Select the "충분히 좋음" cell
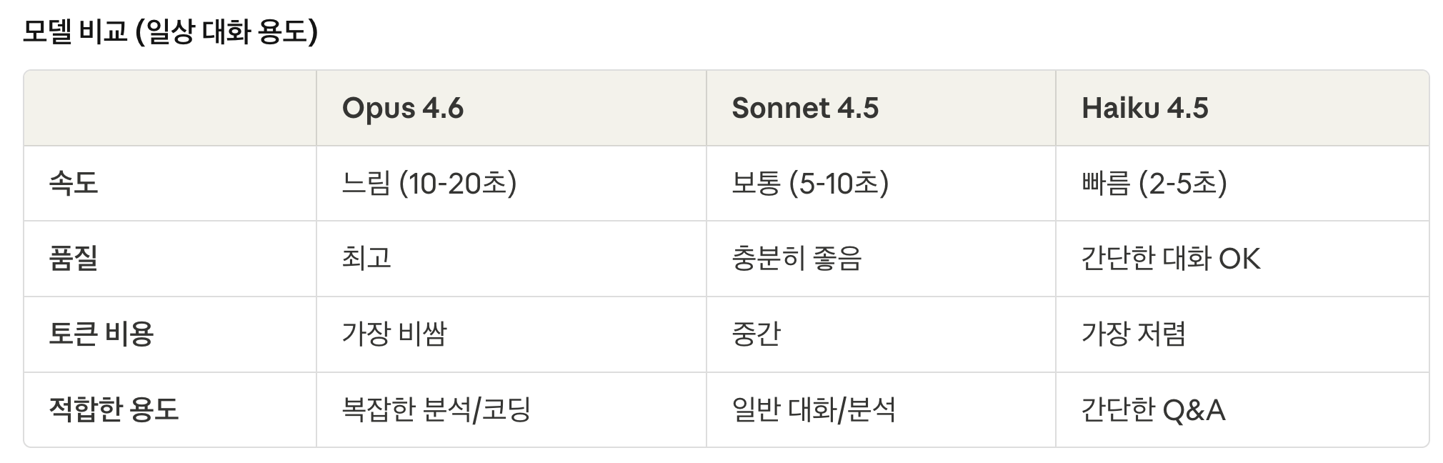1443x463 pixels. pos(797,259)
